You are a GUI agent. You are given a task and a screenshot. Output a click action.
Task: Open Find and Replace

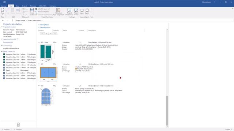42,12
